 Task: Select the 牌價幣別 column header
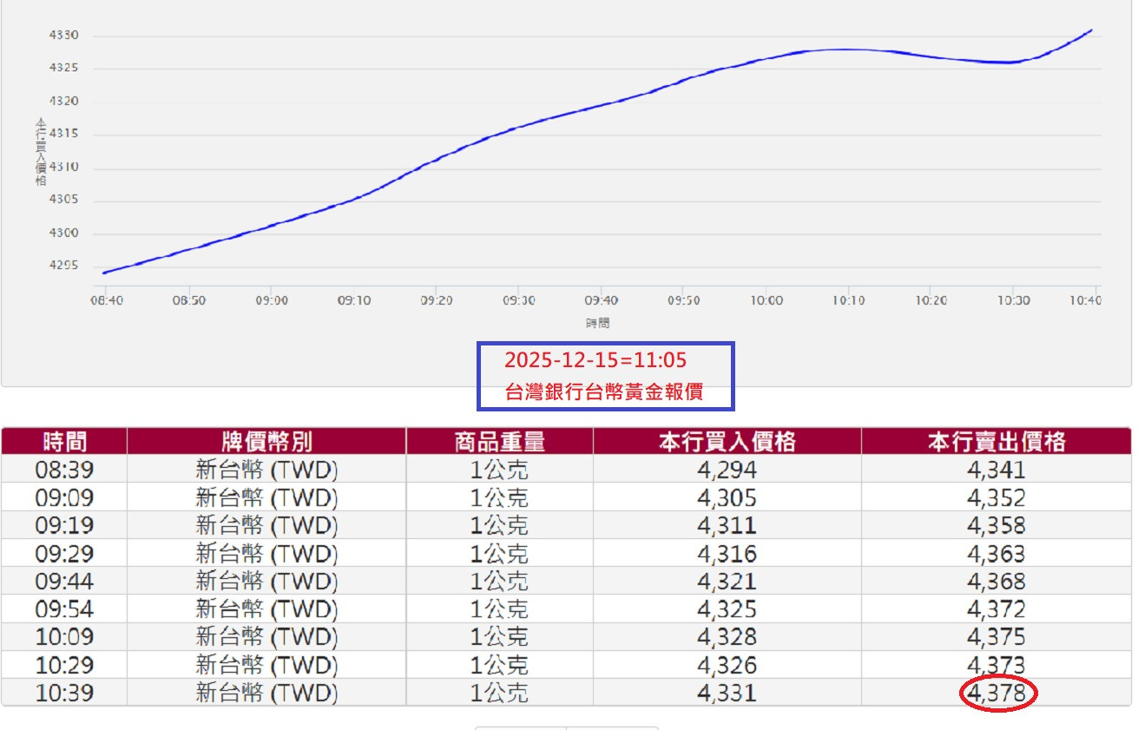[x=266, y=442]
